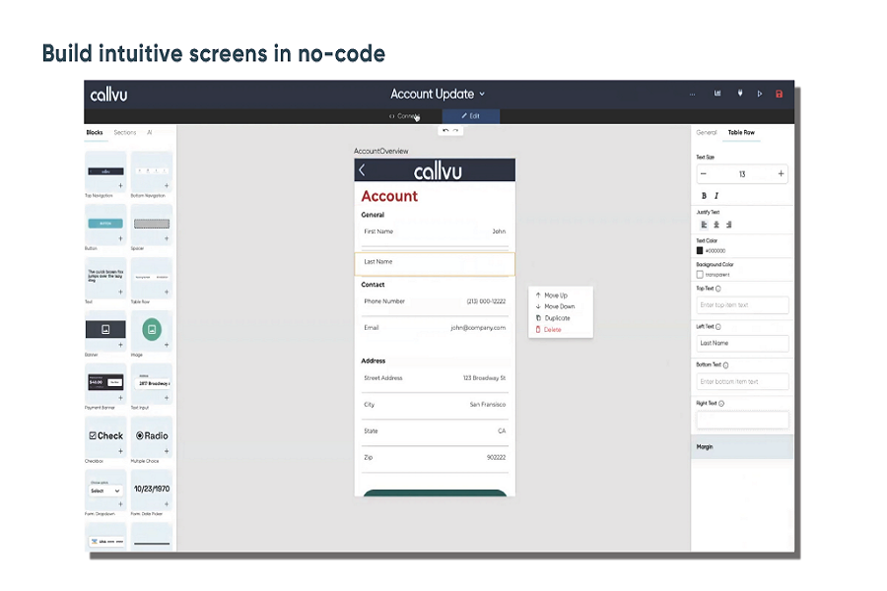The width and height of the screenshot is (887, 591).
Task: Add the Image block with plus
Action: click(167, 345)
